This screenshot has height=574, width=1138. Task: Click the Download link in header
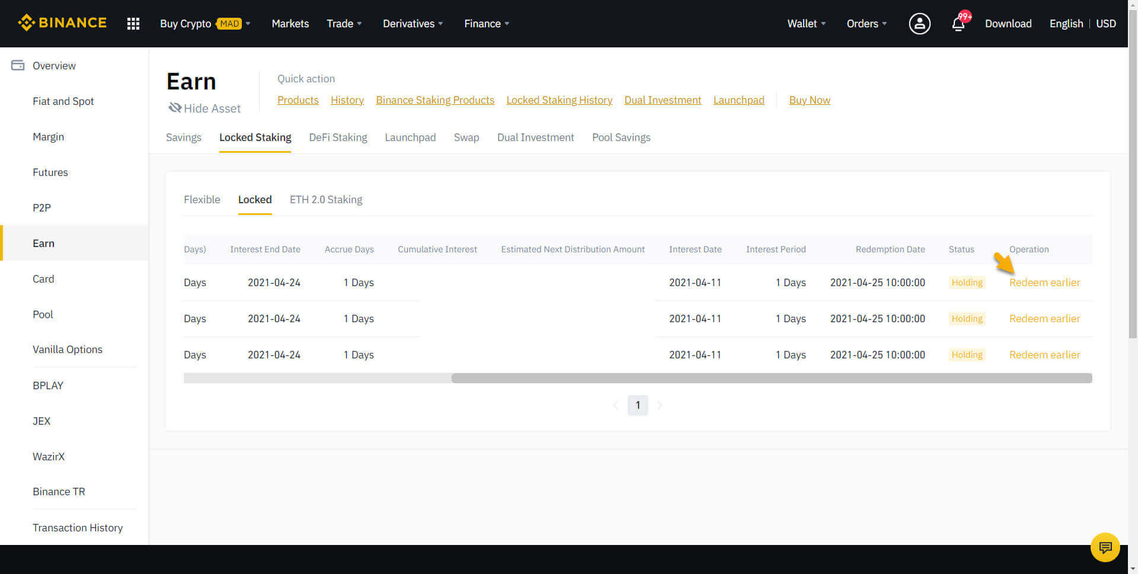(1008, 24)
